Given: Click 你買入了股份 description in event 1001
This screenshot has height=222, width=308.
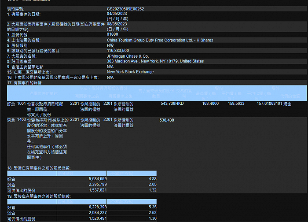Looking at the screenshot, I should click(39, 115).
